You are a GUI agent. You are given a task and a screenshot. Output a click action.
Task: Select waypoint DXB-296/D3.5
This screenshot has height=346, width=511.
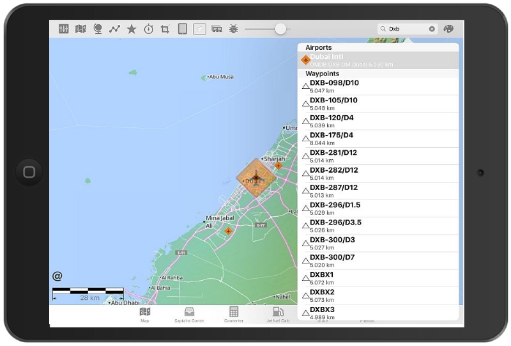pyautogui.click(x=378, y=226)
